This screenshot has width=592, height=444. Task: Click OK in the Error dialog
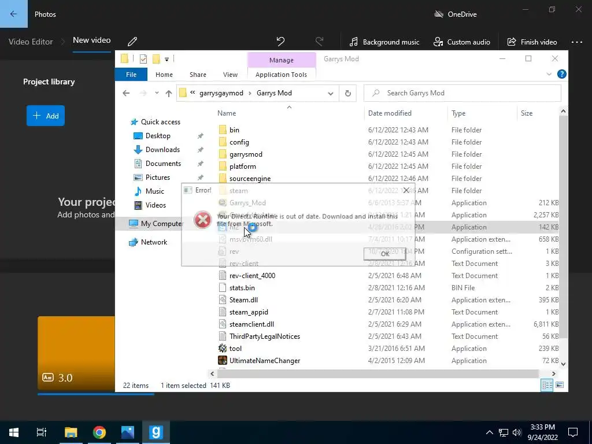pos(384,254)
